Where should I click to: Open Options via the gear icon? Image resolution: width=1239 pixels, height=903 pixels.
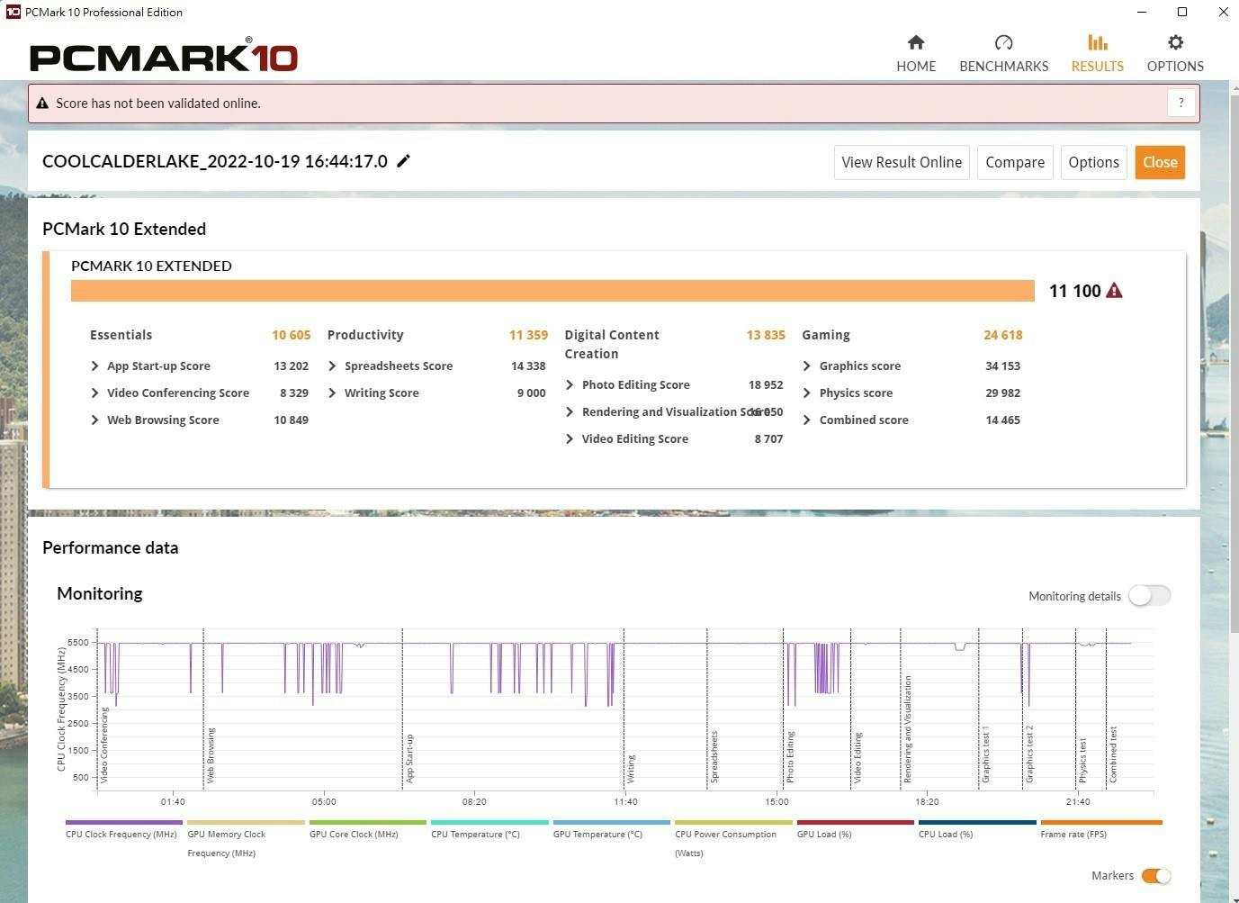tap(1175, 42)
